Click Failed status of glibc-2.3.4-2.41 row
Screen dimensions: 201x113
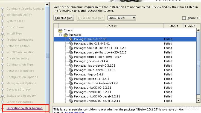[x=168, y=44]
